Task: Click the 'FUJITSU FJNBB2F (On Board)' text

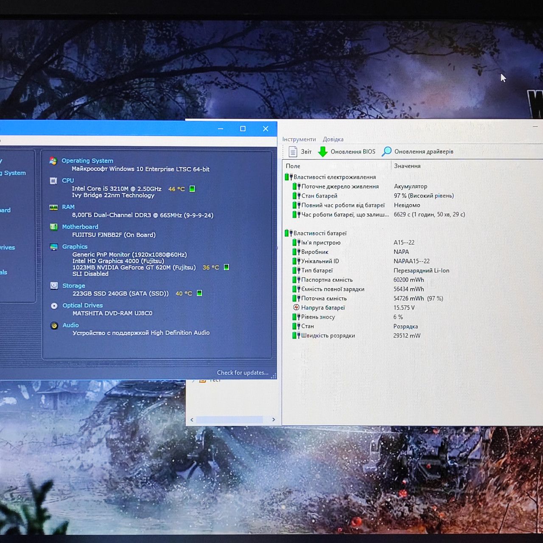Action: [x=114, y=235]
